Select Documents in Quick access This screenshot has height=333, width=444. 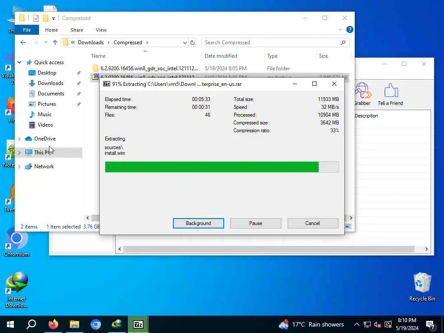tap(51, 94)
